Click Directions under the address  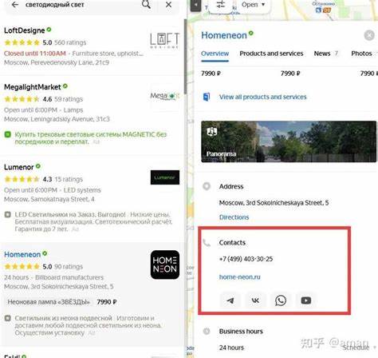[x=234, y=217]
